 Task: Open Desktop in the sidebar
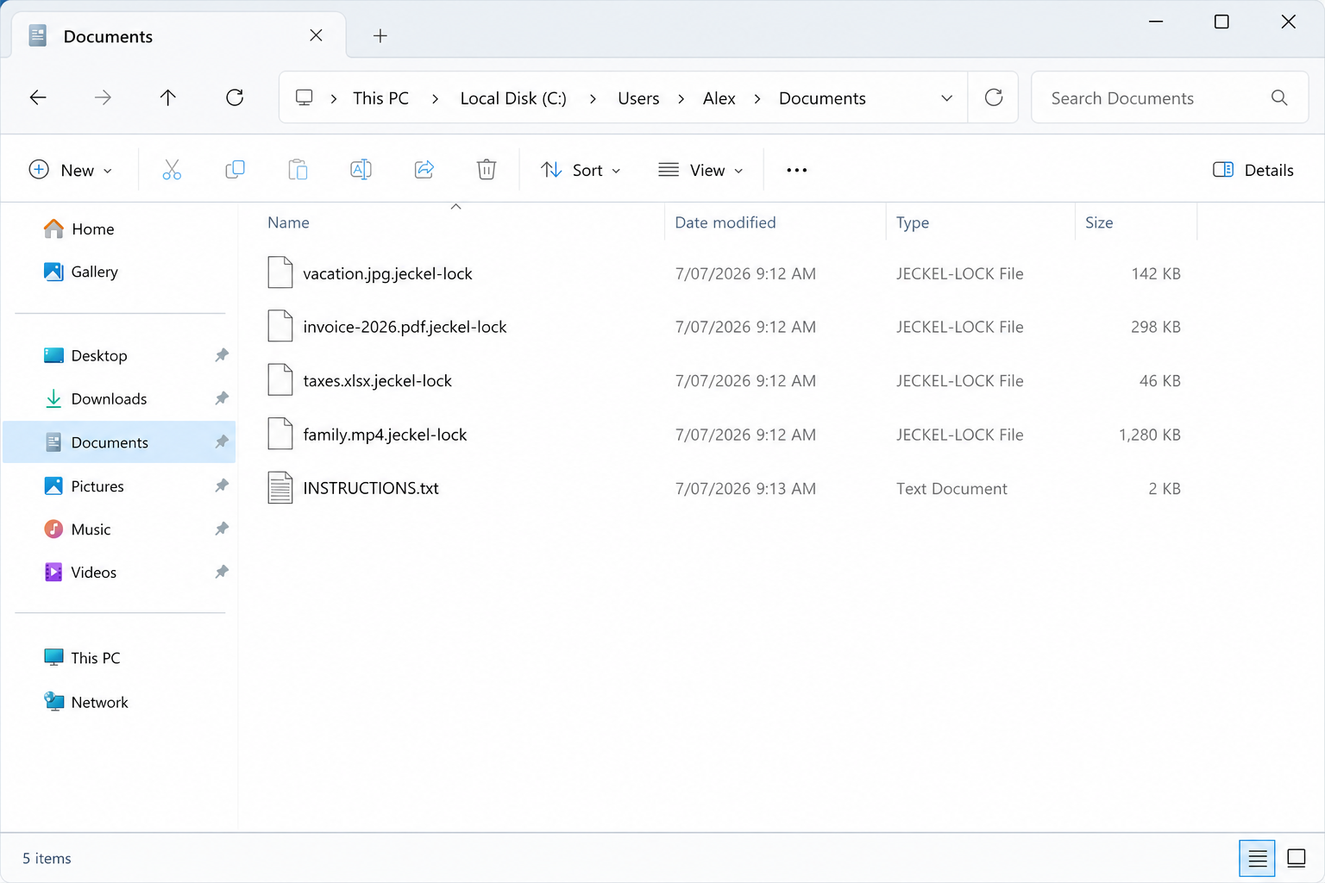(85, 355)
